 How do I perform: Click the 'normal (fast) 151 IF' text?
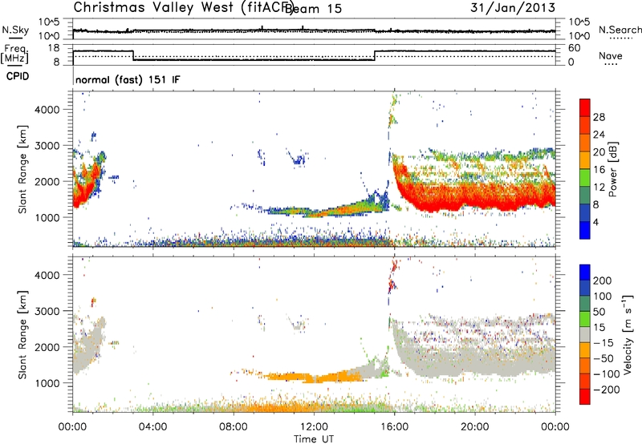pos(128,79)
